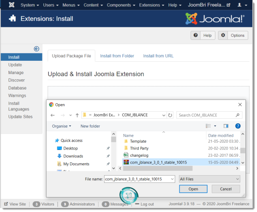Screen dimensions: 257x212
Task: Click the Visitors counter in footer
Action: (43, 204)
